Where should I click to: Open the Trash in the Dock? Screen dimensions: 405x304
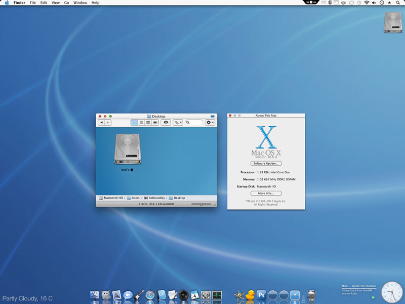[312, 295]
